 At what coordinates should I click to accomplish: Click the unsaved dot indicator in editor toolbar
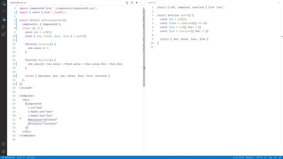click(x=137, y=3)
